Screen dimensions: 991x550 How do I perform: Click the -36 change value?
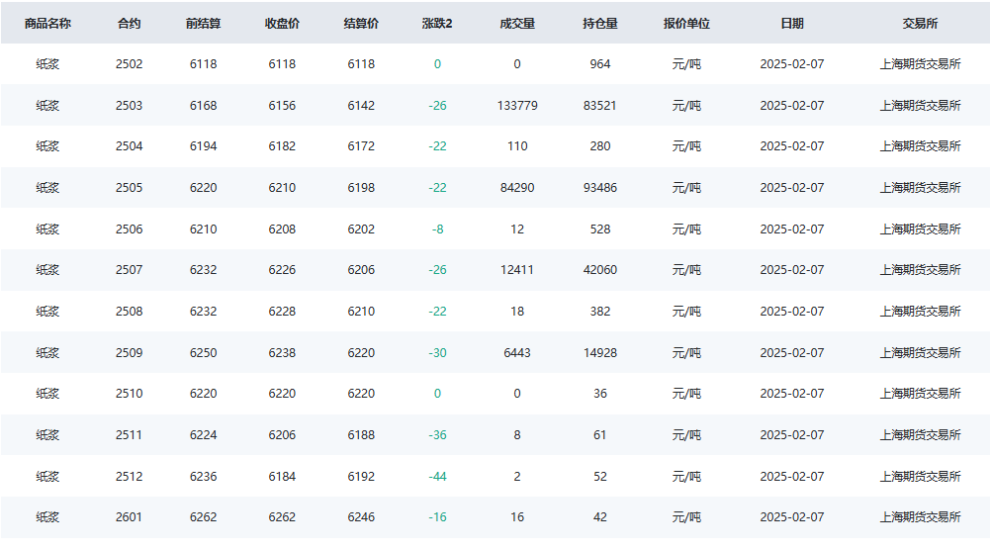coord(437,435)
